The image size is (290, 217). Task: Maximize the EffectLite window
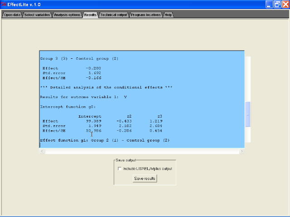[277, 4]
